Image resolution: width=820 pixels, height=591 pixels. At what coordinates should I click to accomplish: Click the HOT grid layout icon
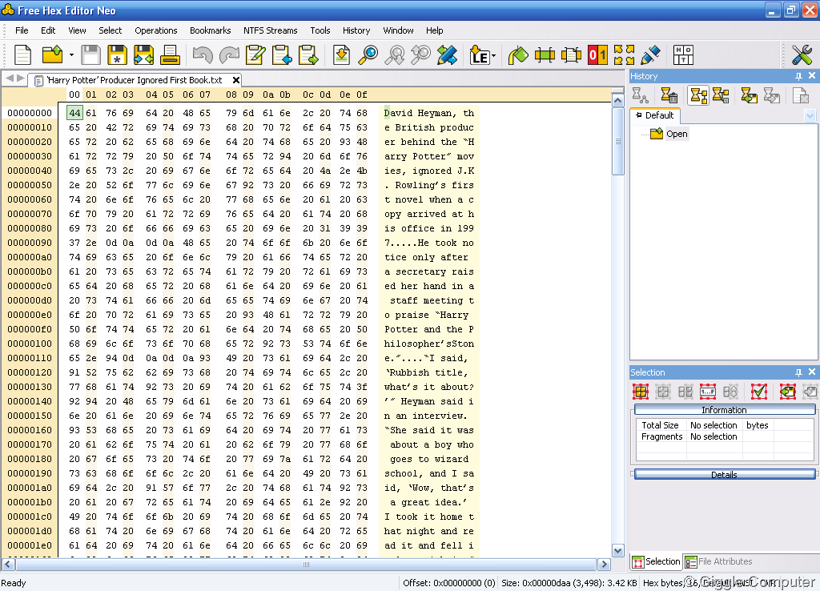683,54
